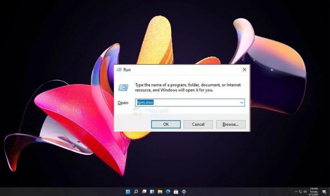Click the Browse... button
330x196 pixels.
pyautogui.click(x=230, y=124)
